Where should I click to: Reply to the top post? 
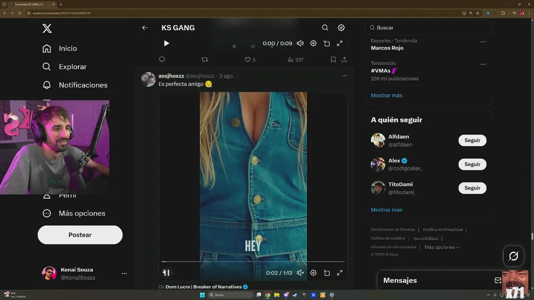[162, 60]
